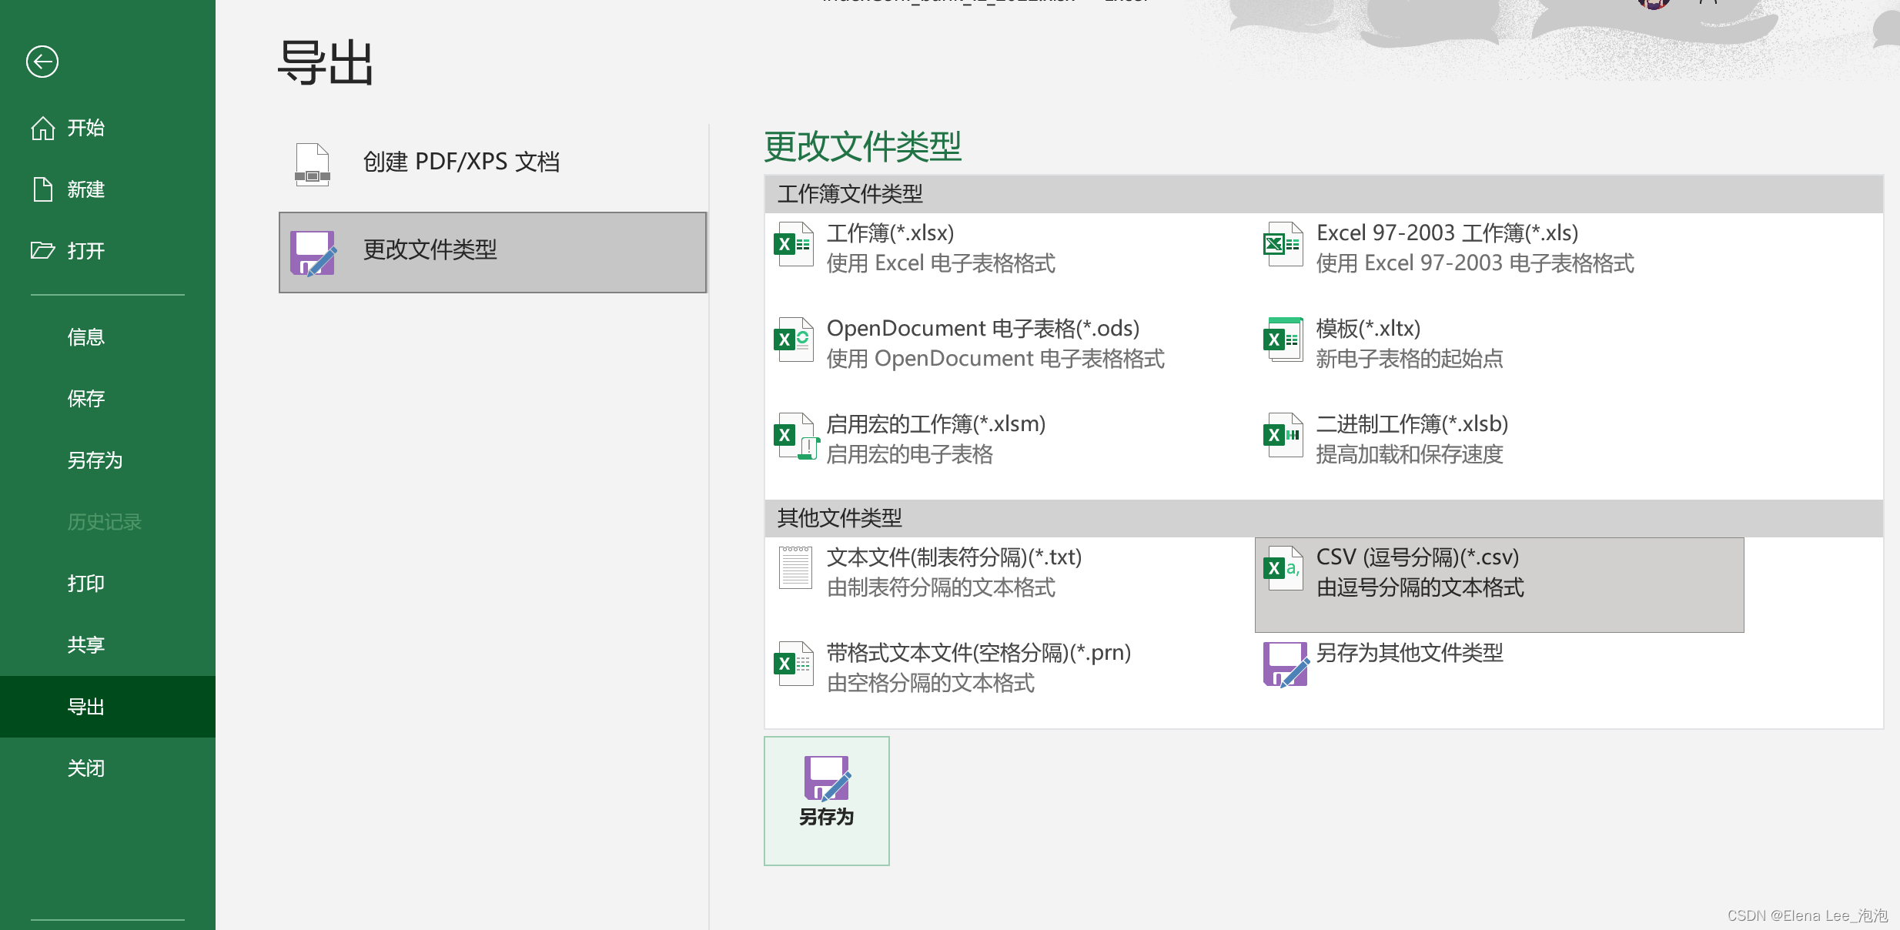Select macro-enabled xlsm workbook icon
Screen dimensions: 1900x930
[x=795, y=437]
